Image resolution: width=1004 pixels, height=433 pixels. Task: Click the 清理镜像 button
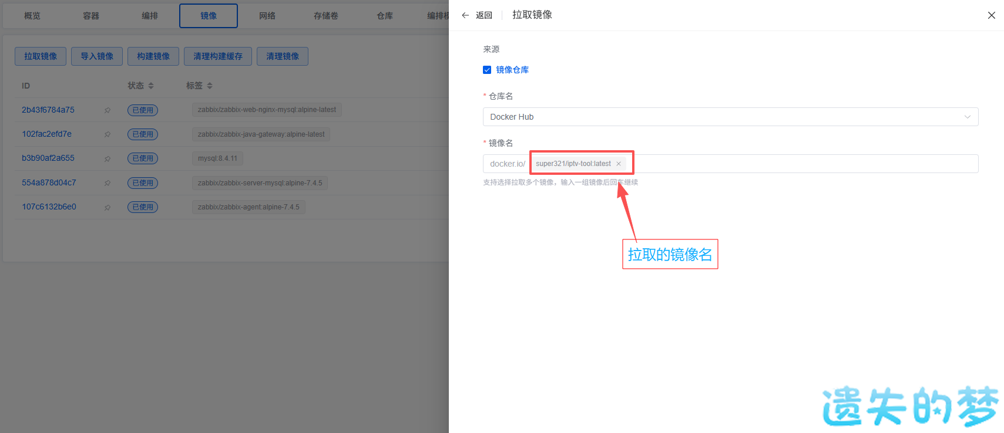283,56
